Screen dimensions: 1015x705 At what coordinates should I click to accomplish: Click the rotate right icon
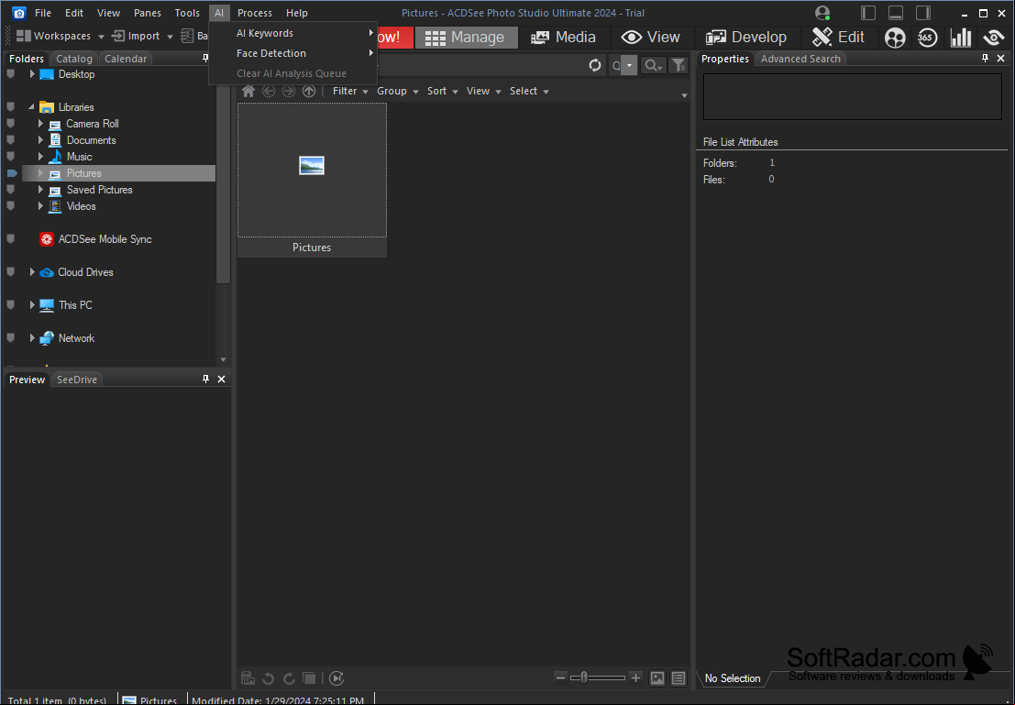tap(289, 678)
